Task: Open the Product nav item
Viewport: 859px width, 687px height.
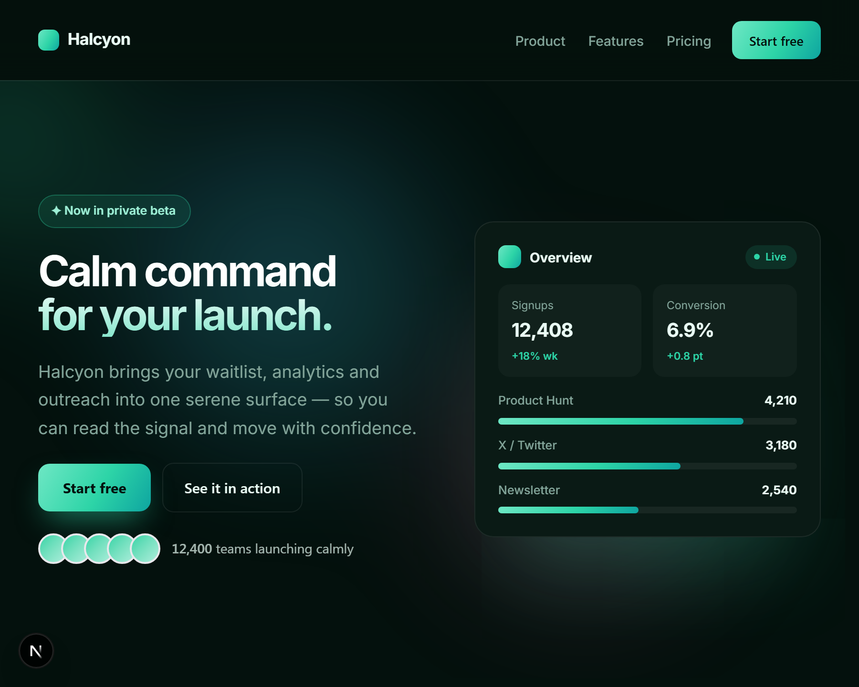Action: (x=540, y=41)
